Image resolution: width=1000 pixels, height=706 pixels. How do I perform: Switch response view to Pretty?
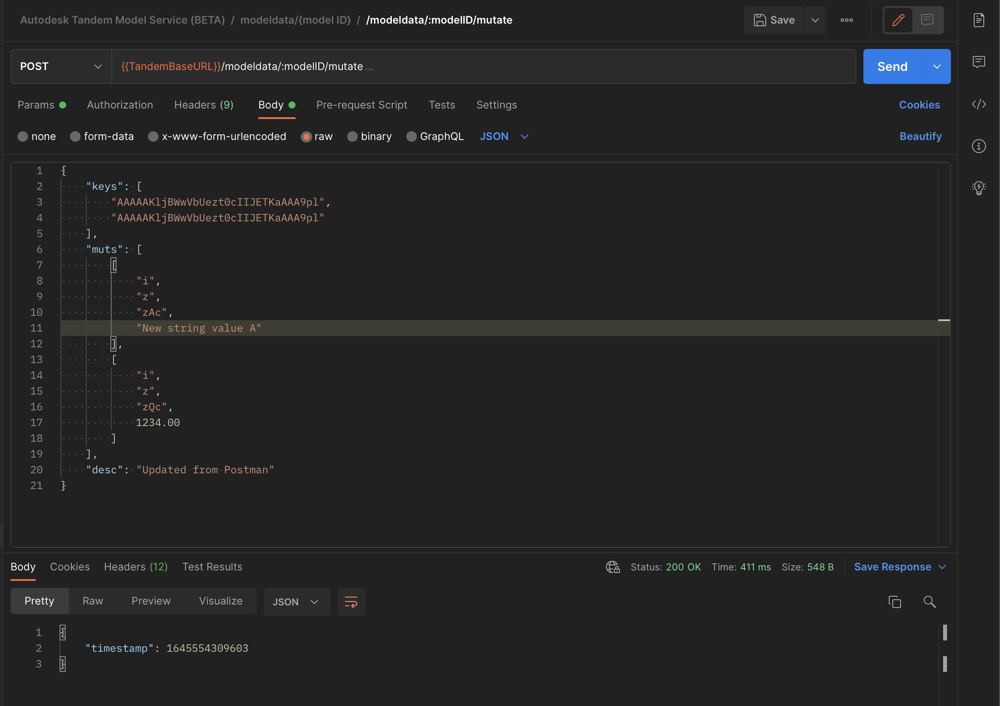tap(39, 601)
